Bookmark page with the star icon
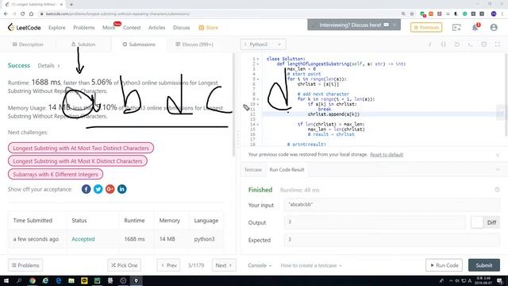This screenshot has width=508, height=286. click(412, 14)
